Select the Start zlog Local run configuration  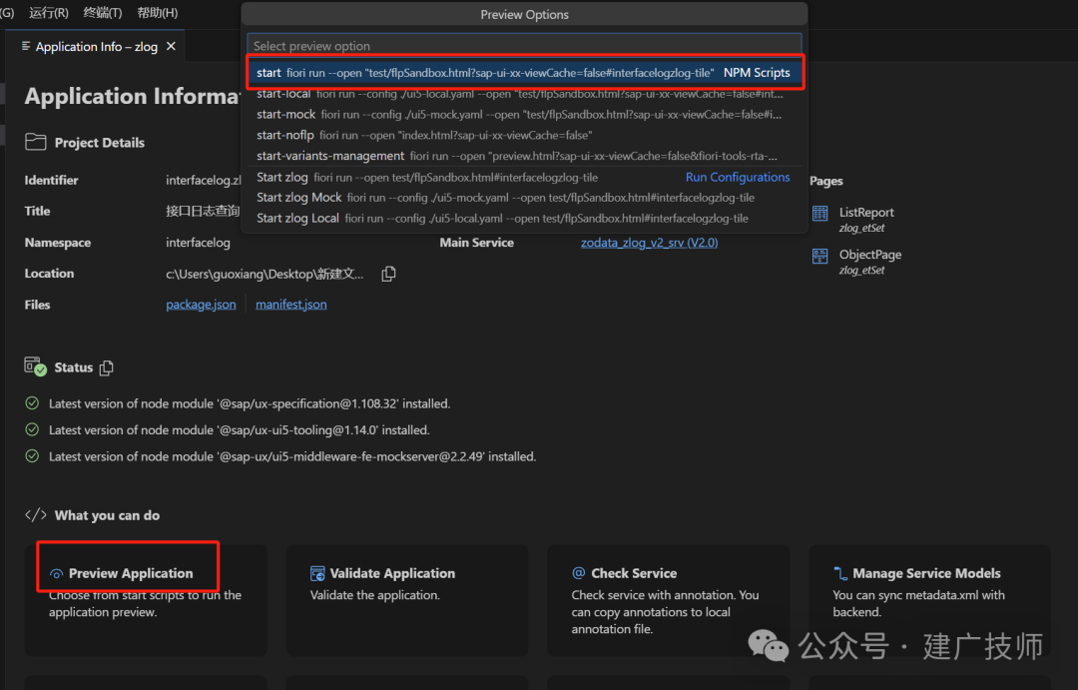click(525, 218)
